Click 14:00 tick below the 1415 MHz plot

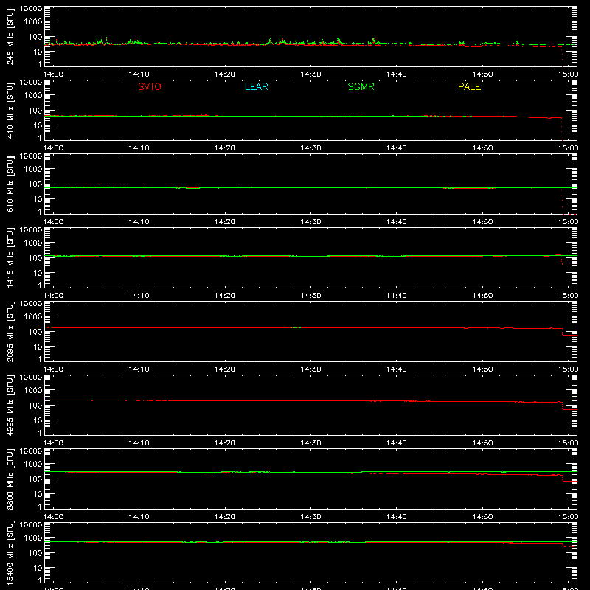[x=53, y=296]
